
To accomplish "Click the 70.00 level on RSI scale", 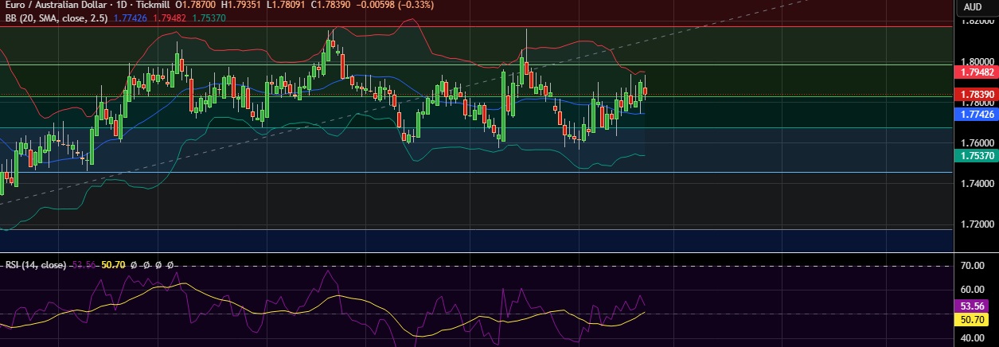I will coord(975,265).
